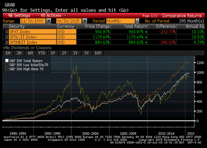The width and height of the screenshot is (207, 148).
Task: Click the 884.63% Price Change value
Action: click(x=102, y=42)
